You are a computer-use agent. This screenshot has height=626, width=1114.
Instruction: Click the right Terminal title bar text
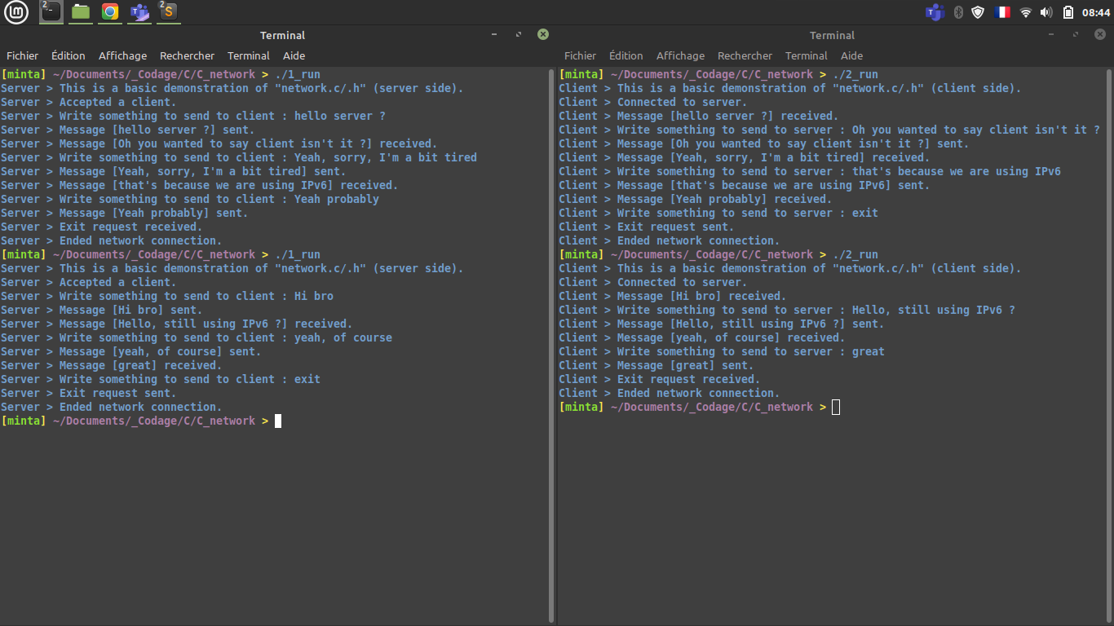(832, 35)
